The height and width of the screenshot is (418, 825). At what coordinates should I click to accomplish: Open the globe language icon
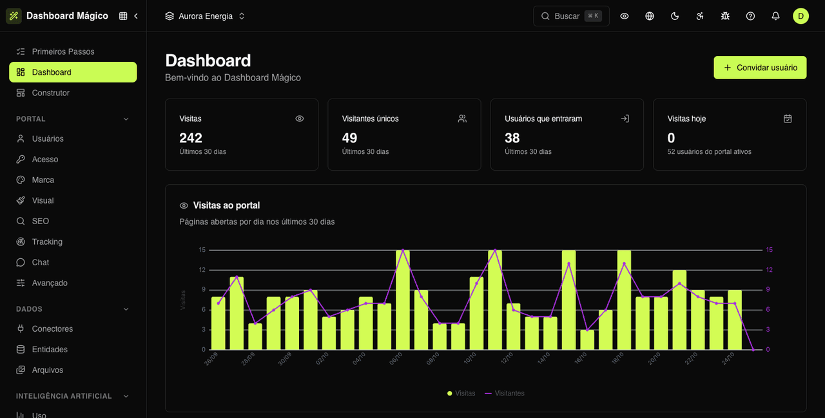[650, 16]
